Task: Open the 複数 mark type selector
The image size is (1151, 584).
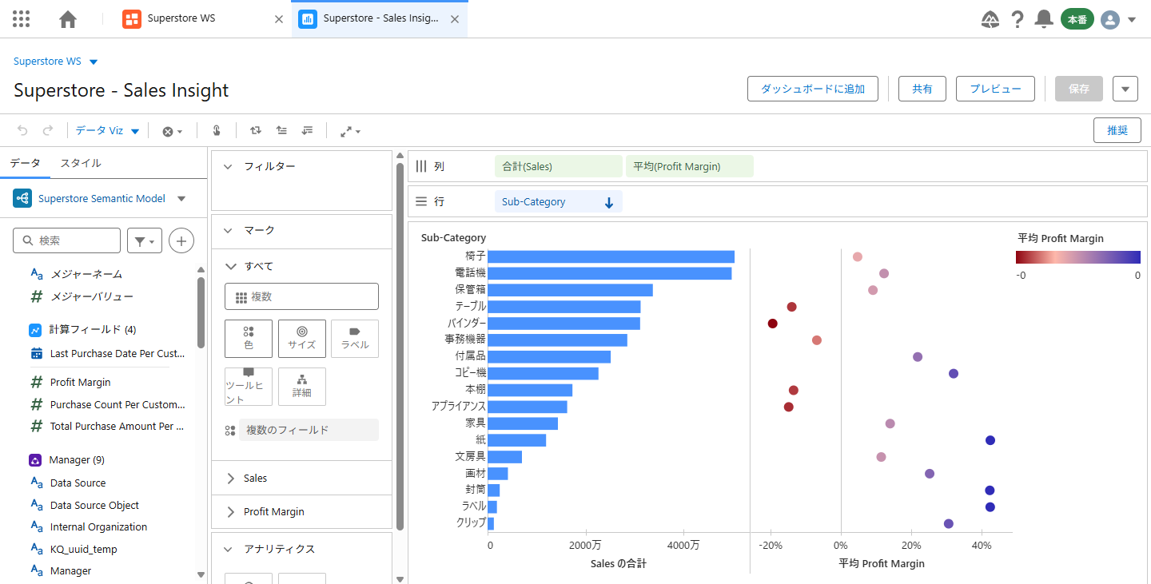Action: (x=301, y=296)
